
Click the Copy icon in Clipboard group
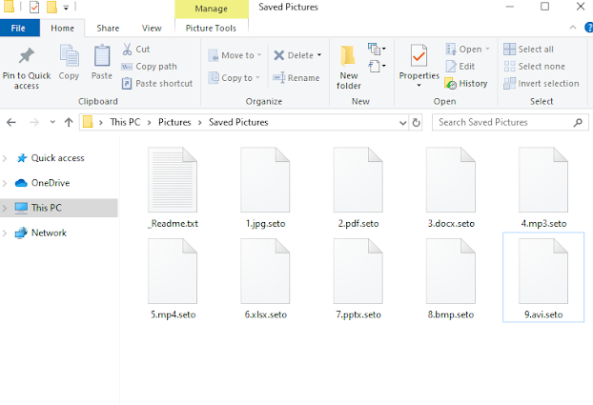coord(69,57)
